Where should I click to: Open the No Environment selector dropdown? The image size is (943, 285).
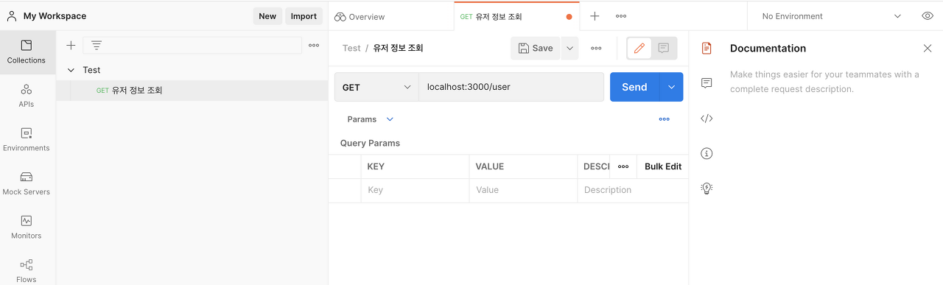tap(831, 16)
